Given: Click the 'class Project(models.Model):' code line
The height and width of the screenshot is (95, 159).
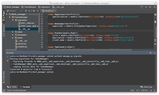Looking at the screenshot, I should pyautogui.click(x=63, y=33).
